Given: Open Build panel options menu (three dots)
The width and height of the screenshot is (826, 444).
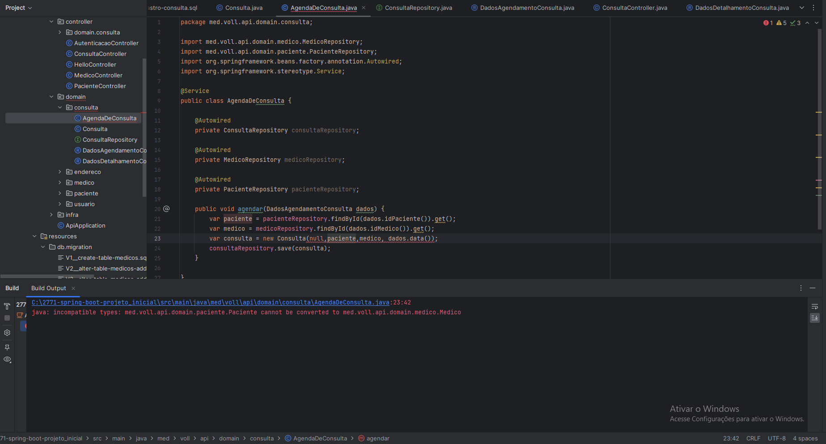Looking at the screenshot, I should [801, 288].
